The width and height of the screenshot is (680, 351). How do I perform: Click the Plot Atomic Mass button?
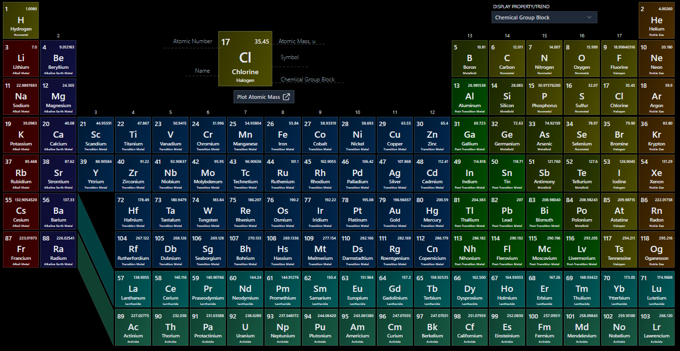[264, 97]
